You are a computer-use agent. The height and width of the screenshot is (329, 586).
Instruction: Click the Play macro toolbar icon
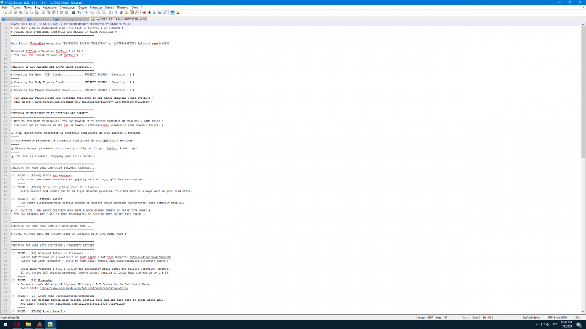coord(155,12)
